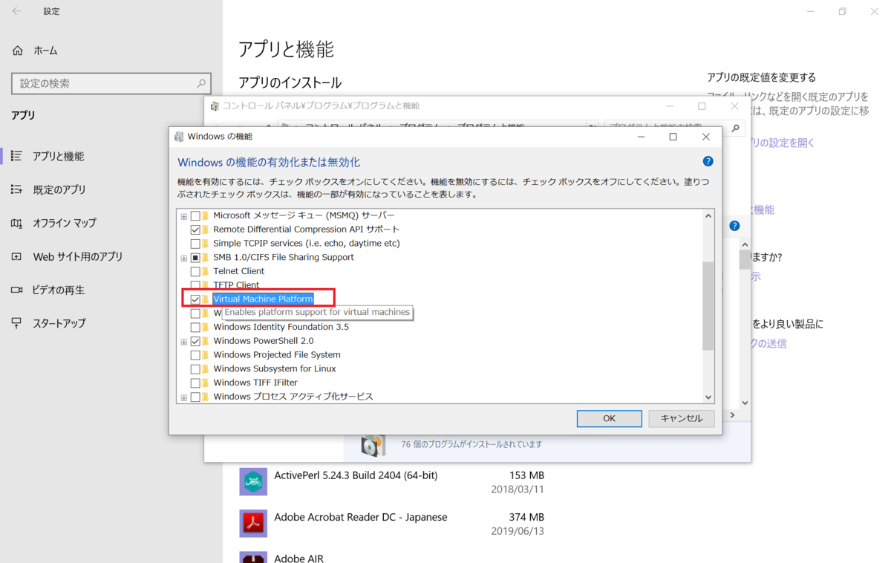891x563 pixels.
Task: Click the feature list scroll-down arrow
Action: 708,397
